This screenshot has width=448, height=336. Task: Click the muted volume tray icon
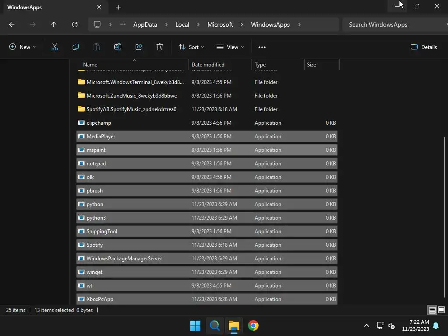pos(392,325)
